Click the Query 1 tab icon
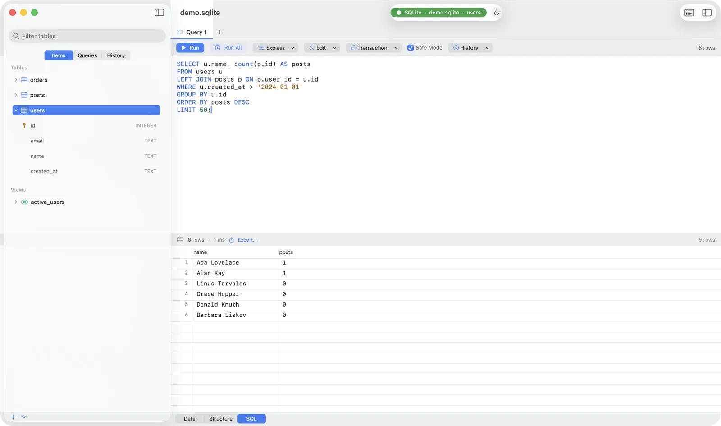721x426 pixels. click(x=179, y=32)
